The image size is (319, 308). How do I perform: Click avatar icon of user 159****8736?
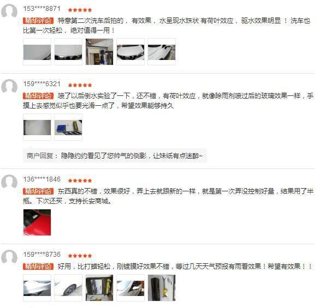(9, 257)
